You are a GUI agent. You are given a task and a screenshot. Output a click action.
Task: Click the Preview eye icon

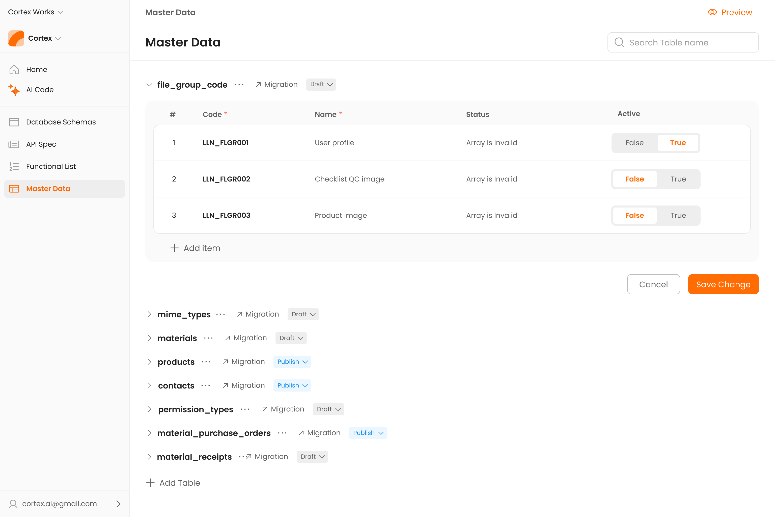(712, 12)
